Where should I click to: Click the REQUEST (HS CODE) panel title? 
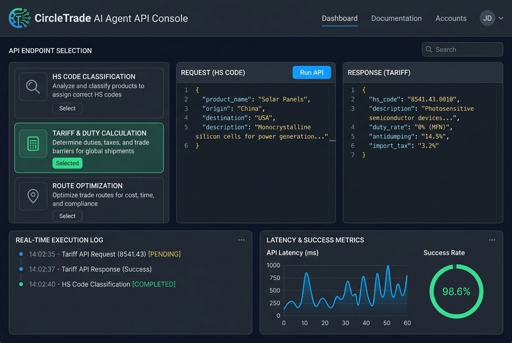coord(213,72)
